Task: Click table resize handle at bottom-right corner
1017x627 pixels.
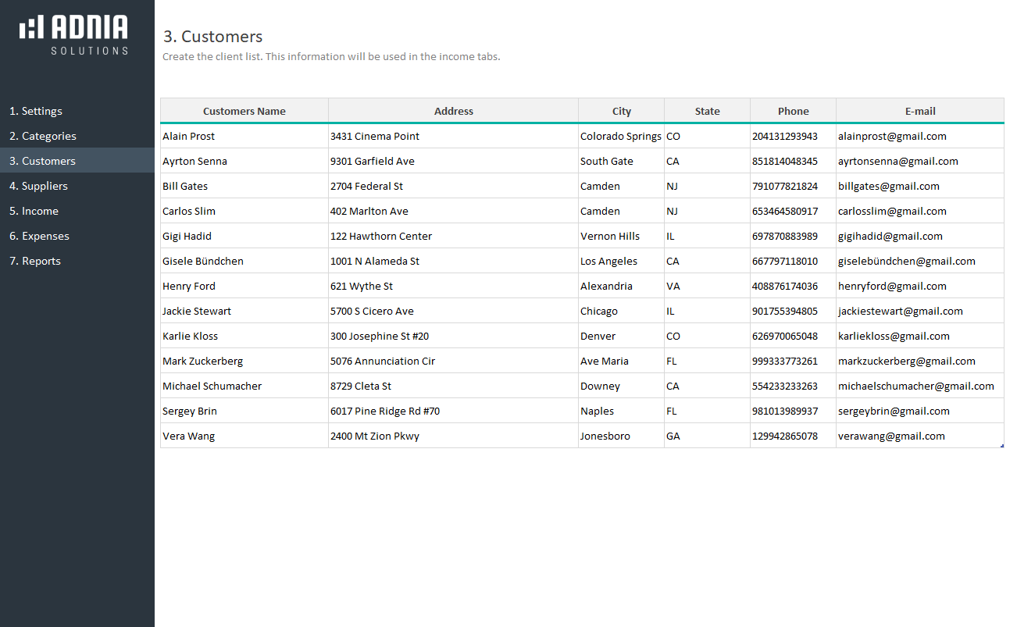Action: coord(1002,446)
